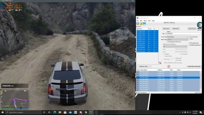
Task: Click Add Address Manually button
Action: [x=194, y=66]
